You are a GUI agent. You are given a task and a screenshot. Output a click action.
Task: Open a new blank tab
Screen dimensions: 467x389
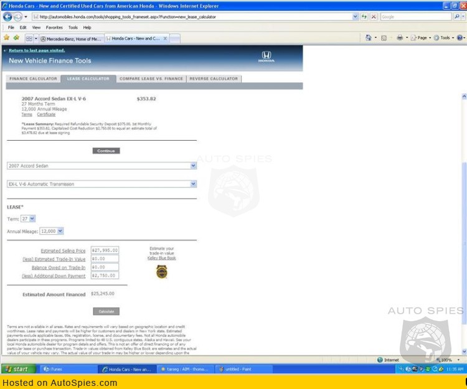(175, 39)
